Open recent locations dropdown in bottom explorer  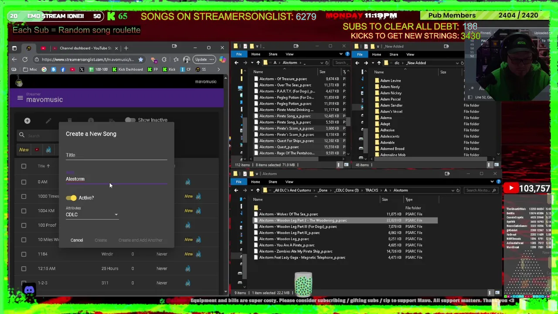252,190
